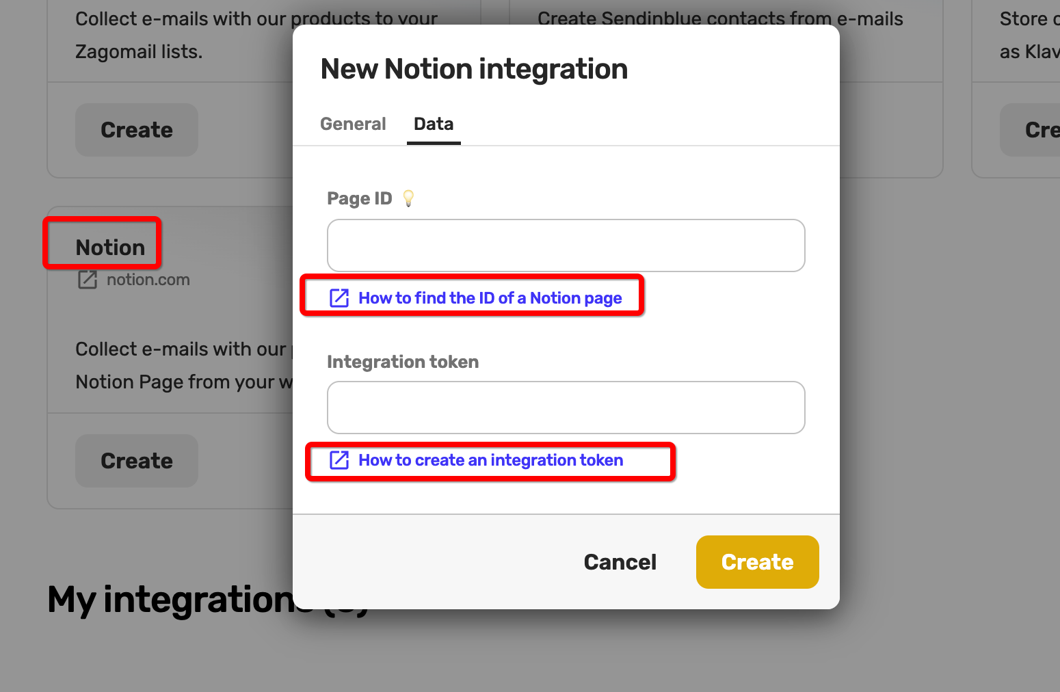This screenshot has height=692, width=1060.
Task: Open How to find the ID of a Notion page
Action: pos(490,298)
